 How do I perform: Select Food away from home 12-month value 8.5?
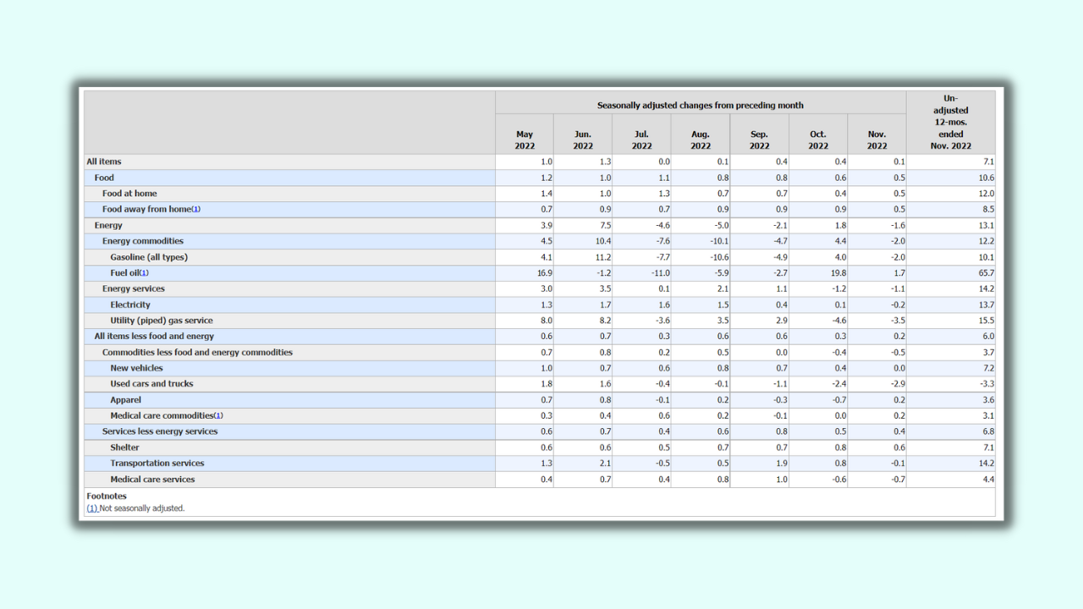click(x=988, y=210)
